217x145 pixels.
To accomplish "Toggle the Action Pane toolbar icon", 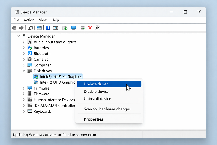I will [x=56, y=28].
